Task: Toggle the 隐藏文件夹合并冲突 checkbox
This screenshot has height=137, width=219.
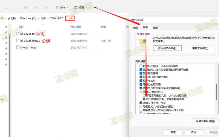Action: pyautogui.click(x=141, y=103)
